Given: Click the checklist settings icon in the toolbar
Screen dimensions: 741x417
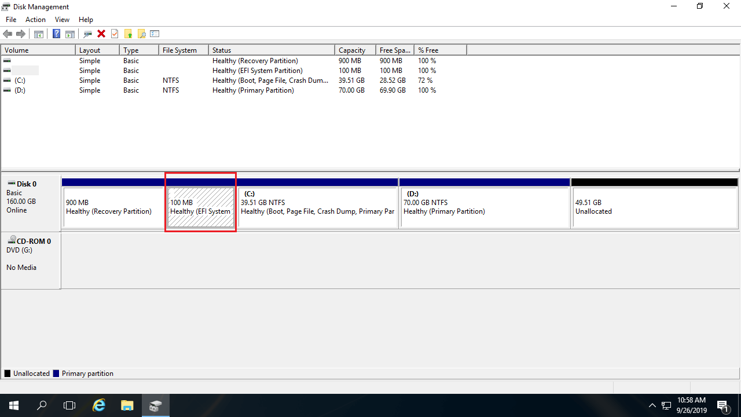Looking at the screenshot, I should 155,34.
